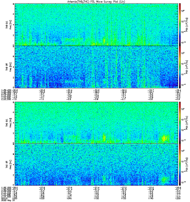190x202 pixels.
Task: Click the PSD color bar beside THB B⊥ panel
Action: (180, 24)
